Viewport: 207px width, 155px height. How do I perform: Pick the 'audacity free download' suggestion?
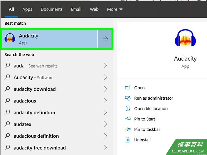[56, 148]
